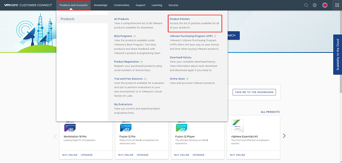Screen dimensions: 342x163
Task: Select Products in the left submenu
Action: (x=82, y=19)
